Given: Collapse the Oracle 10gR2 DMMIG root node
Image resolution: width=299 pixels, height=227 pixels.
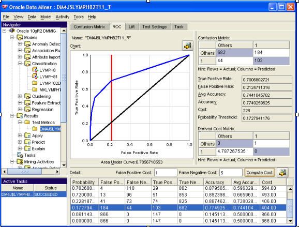Looking at the screenshot, I should (x=4, y=31).
